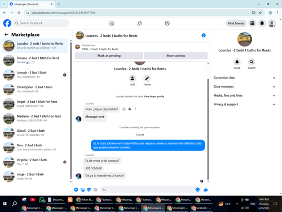Open conversation information blue icon
The image size is (282, 212).
(204, 35)
